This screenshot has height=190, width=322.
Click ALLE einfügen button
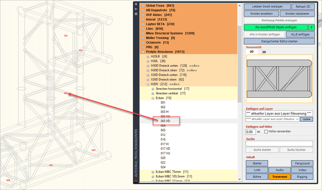tap(300, 35)
